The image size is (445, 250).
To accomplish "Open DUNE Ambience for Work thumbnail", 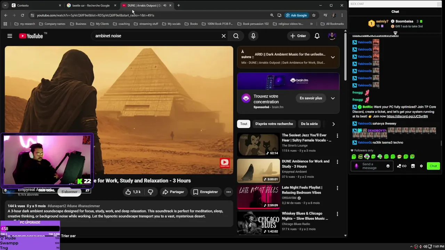I will click(x=258, y=171).
